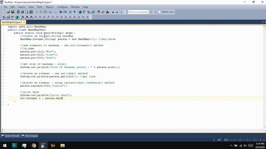Click the Indent More block icon
This screenshot has width=266, height=149.
point(65,12)
